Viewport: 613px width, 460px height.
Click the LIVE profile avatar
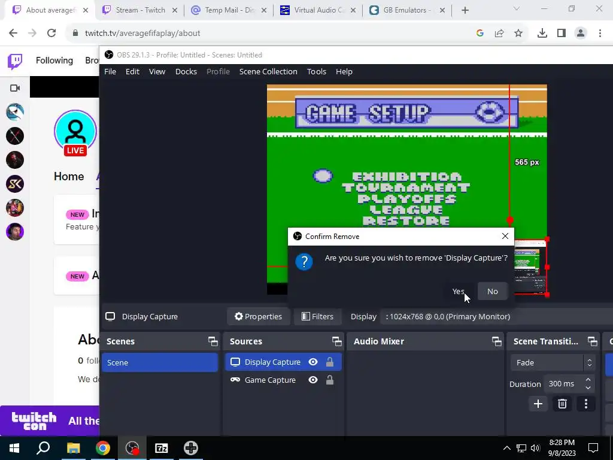[x=75, y=133]
